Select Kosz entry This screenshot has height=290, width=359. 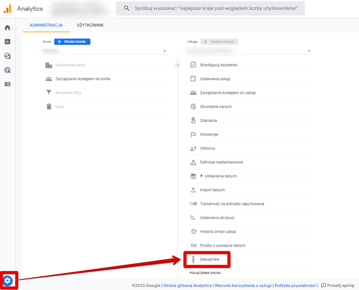105,106
